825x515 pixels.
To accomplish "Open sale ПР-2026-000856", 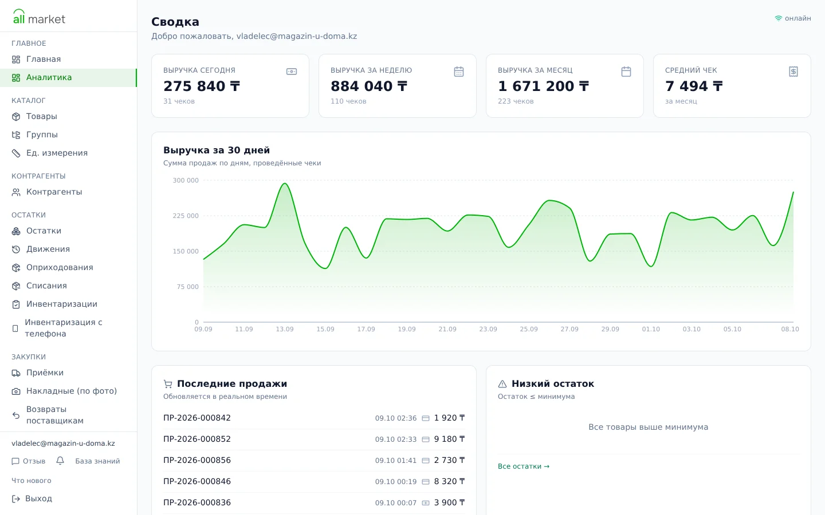I will [314, 461].
